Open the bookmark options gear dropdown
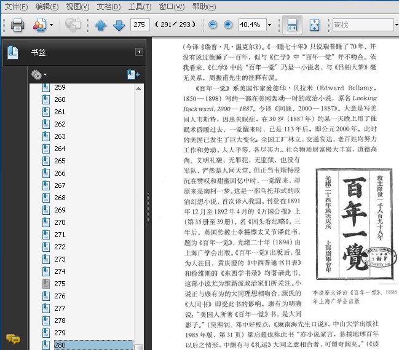The image size is (399, 350). pos(38,74)
